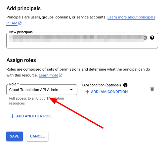This screenshot has height=152, width=168.
Task: Open 'Learn more about principals' link
Action: (x=131, y=17)
